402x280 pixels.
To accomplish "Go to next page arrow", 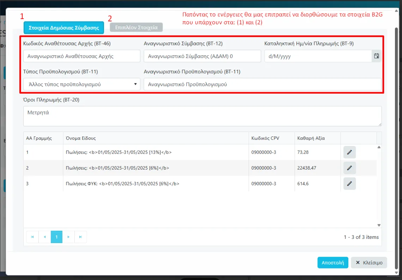I will 68,237.
